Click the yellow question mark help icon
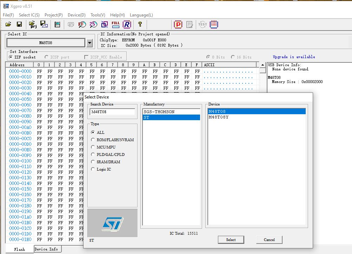352x254 pixels. pyautogui.click(x=140, y=24)
